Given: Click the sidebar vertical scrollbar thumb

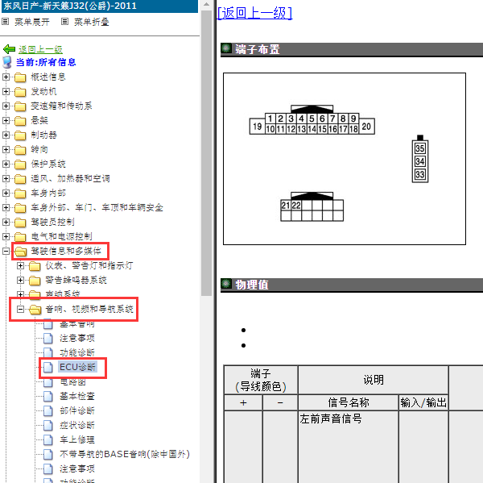Looking at the screenshot, I should 206,153.
